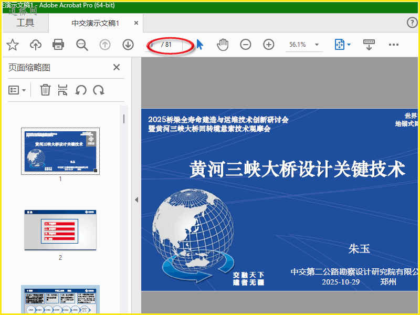Select page 2 thumbnail

pyautogui.click(x=60, y=230)
